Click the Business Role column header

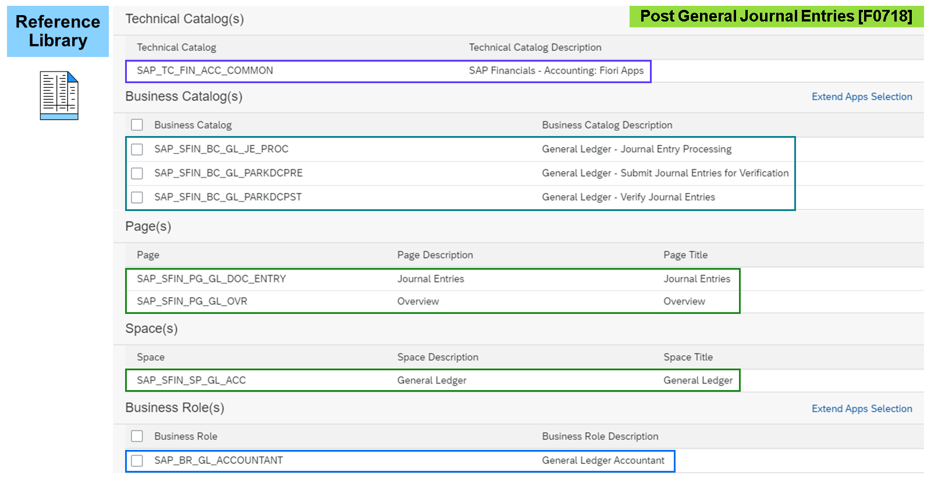tap(186, 436)
